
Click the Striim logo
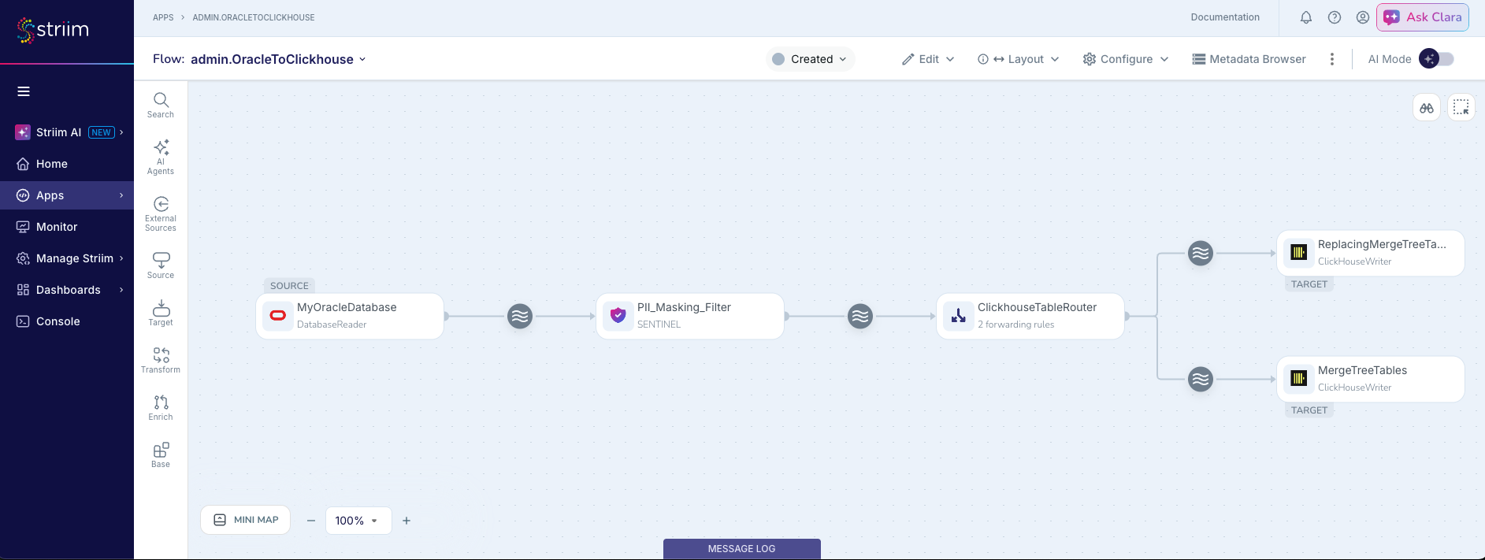pyautogui.click(x=53, y=30)
